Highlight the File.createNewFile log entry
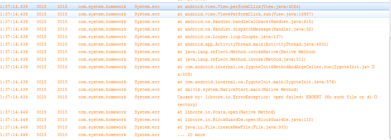This screenshot has width=391, height=140. (x=194, y=127)
